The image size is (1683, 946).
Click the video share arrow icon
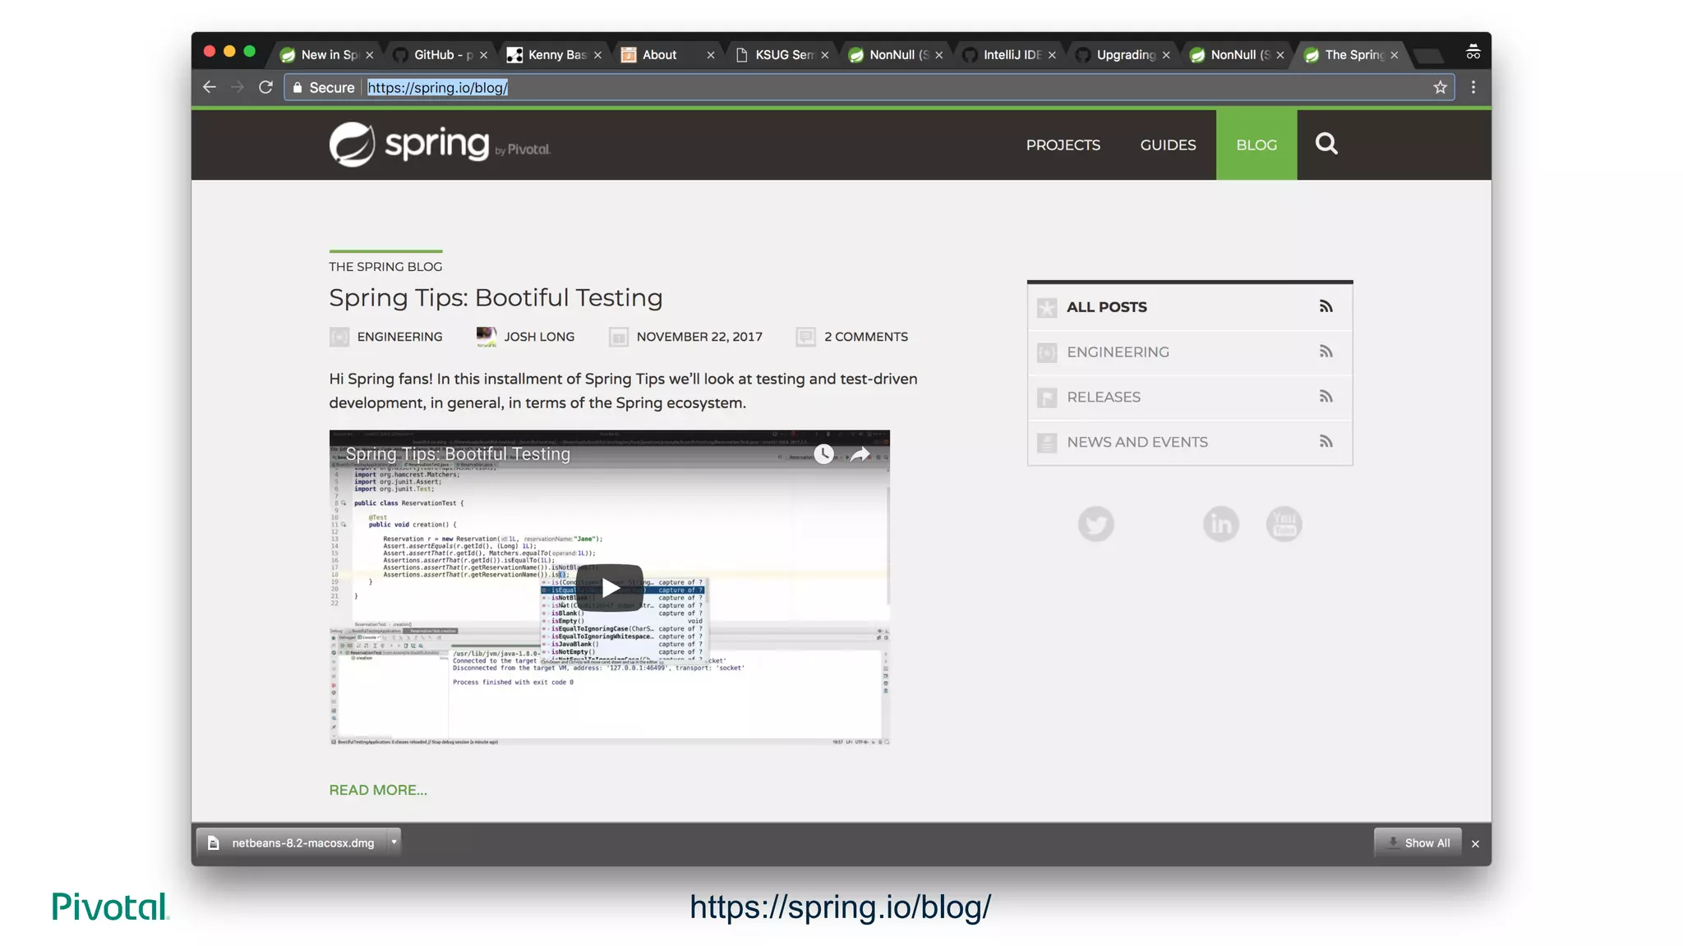(x=860, y=454)
